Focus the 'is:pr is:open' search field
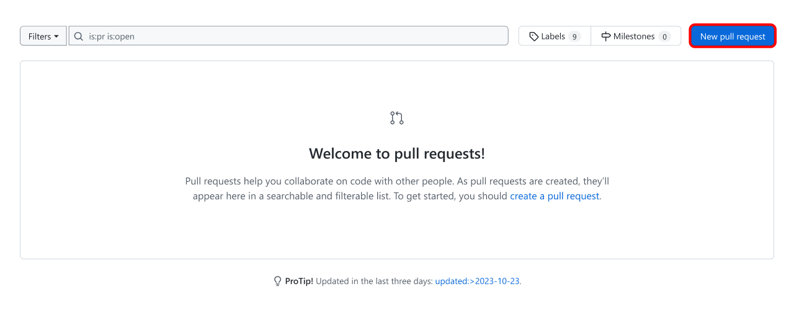This screenshot has height=313, width=794. pos(288,36)
